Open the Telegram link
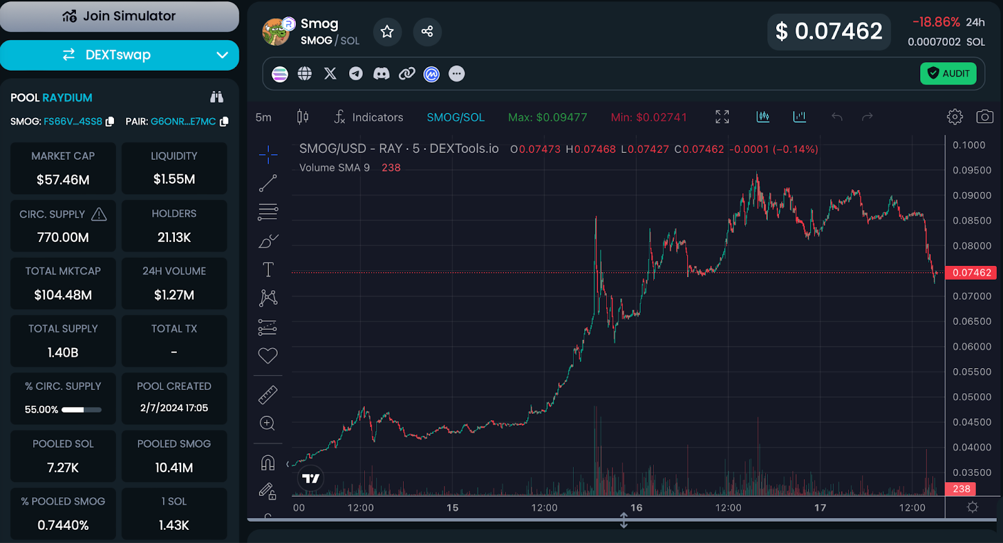The height and width of the screenshot is (543, 1003). (356, 74)
